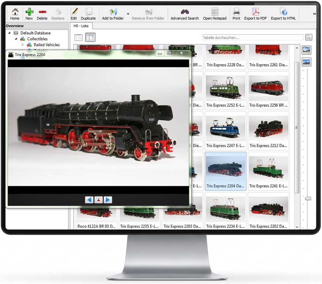Viewport: 322px width, 284px height.
Task: Create a New item with green plus
Action: click(x=29, y=14)
